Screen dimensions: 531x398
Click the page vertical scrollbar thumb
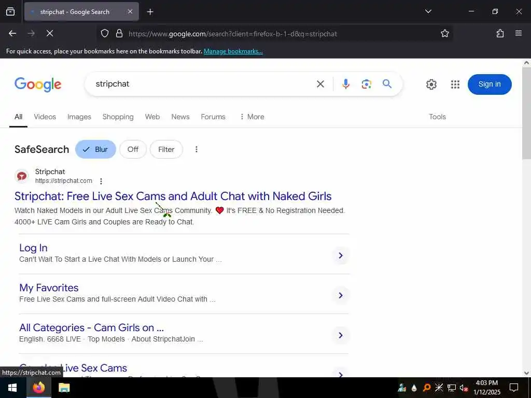click(526, 113)
